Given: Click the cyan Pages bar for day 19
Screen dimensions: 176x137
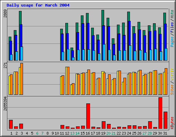Looking at the screenshot, I should click(x=104, y=52).
